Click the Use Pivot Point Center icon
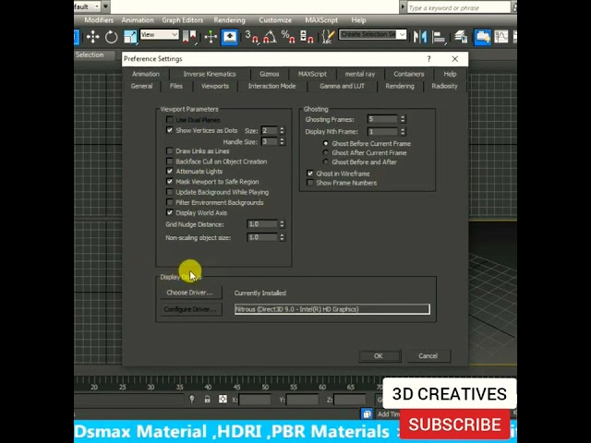 189,37
